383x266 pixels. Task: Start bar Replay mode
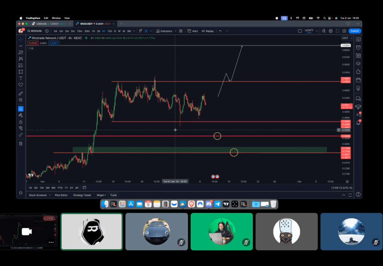click(x=208, y=31)
